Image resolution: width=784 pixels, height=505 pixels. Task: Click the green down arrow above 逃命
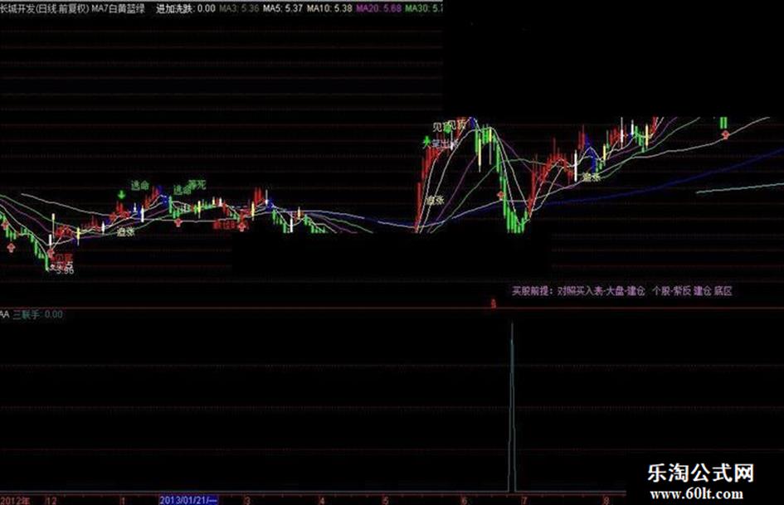click(121, 195)
